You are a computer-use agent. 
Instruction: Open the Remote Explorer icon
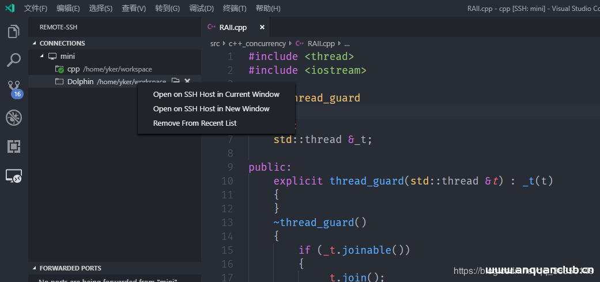click(14, 176)
